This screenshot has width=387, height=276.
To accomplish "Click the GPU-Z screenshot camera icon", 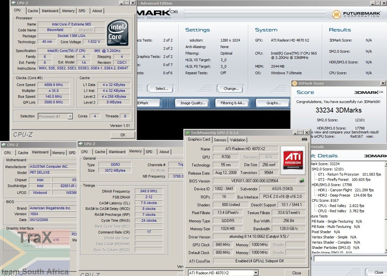I will tap(304, 139).
